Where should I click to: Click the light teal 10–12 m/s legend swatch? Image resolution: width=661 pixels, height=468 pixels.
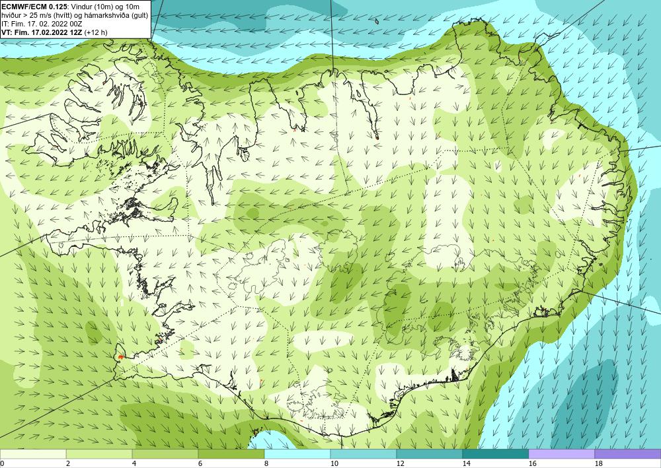[364, 453]
